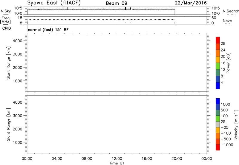The width and height of the screenshot is (239, 165).
Task: Click the Time UT axis title
Action: [117, 163]
